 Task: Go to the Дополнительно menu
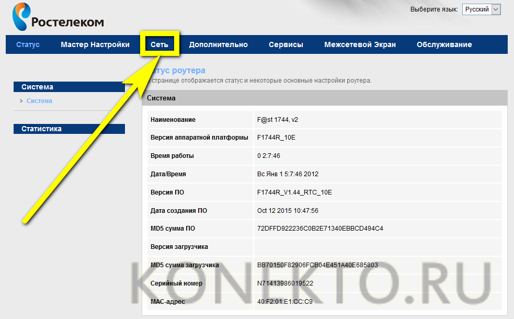218,44
